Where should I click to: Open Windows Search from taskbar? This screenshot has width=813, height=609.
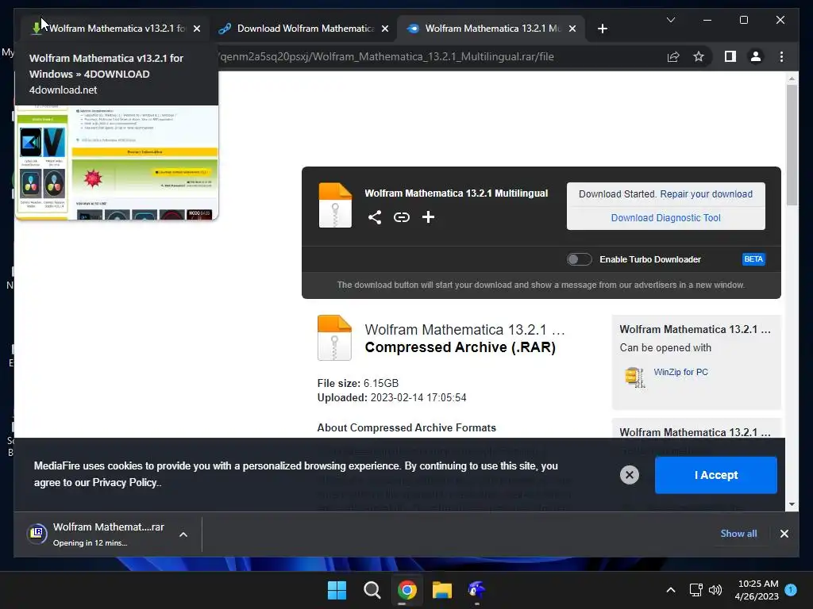click(372, 590)
